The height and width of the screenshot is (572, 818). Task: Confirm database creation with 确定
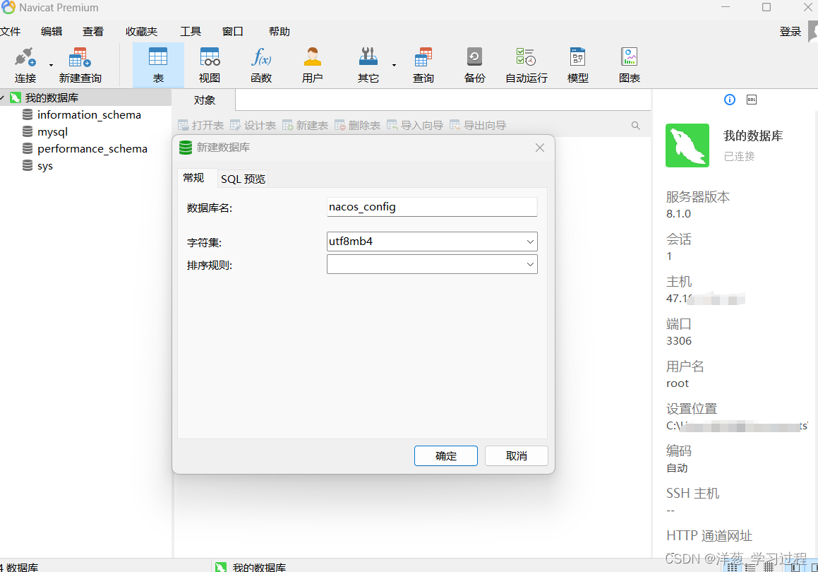(445, 455)
